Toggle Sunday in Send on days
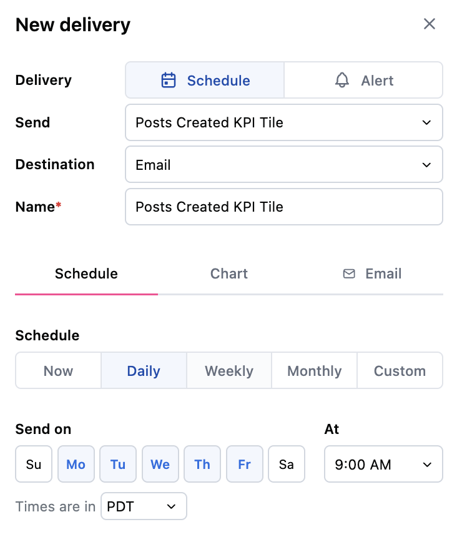Screen dimensions: 452x537 34,464
